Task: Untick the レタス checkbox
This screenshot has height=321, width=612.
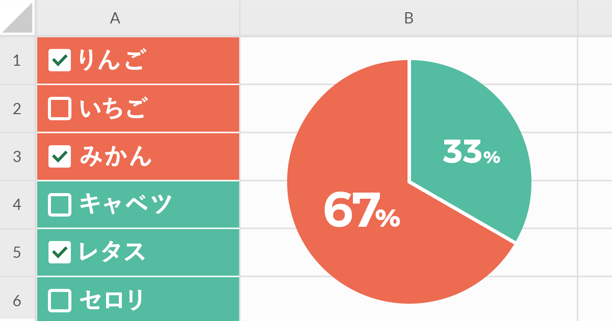Action: 60,252
